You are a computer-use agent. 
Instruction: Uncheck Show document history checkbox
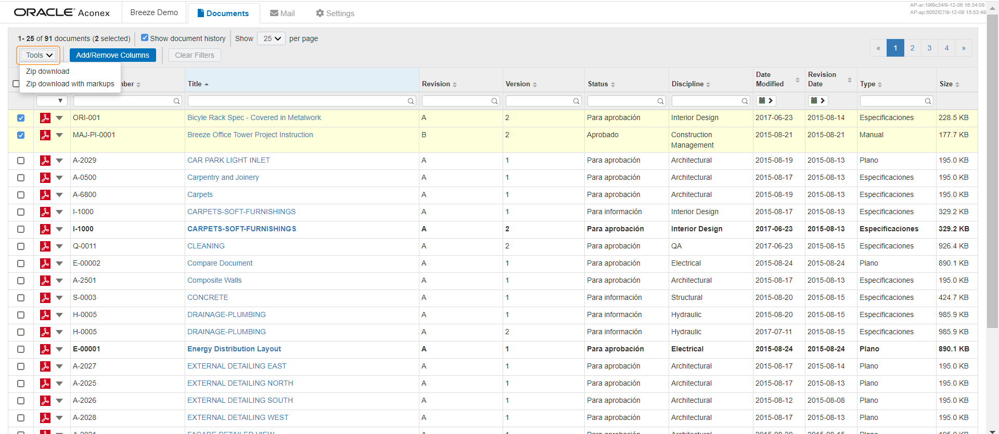pyautogui.click(x=145, y=38)
